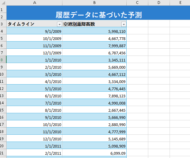Select row 8 header
Viewport: 190px width, 158px height.
pos(3,59)
